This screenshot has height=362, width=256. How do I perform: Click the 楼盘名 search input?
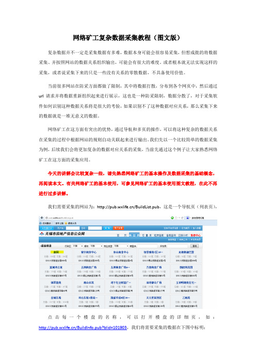click(x=147, y=246)
